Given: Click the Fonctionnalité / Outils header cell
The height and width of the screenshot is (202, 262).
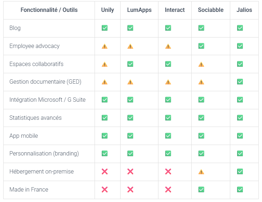Looking at the screenshot, I should [x=49, y=10].
